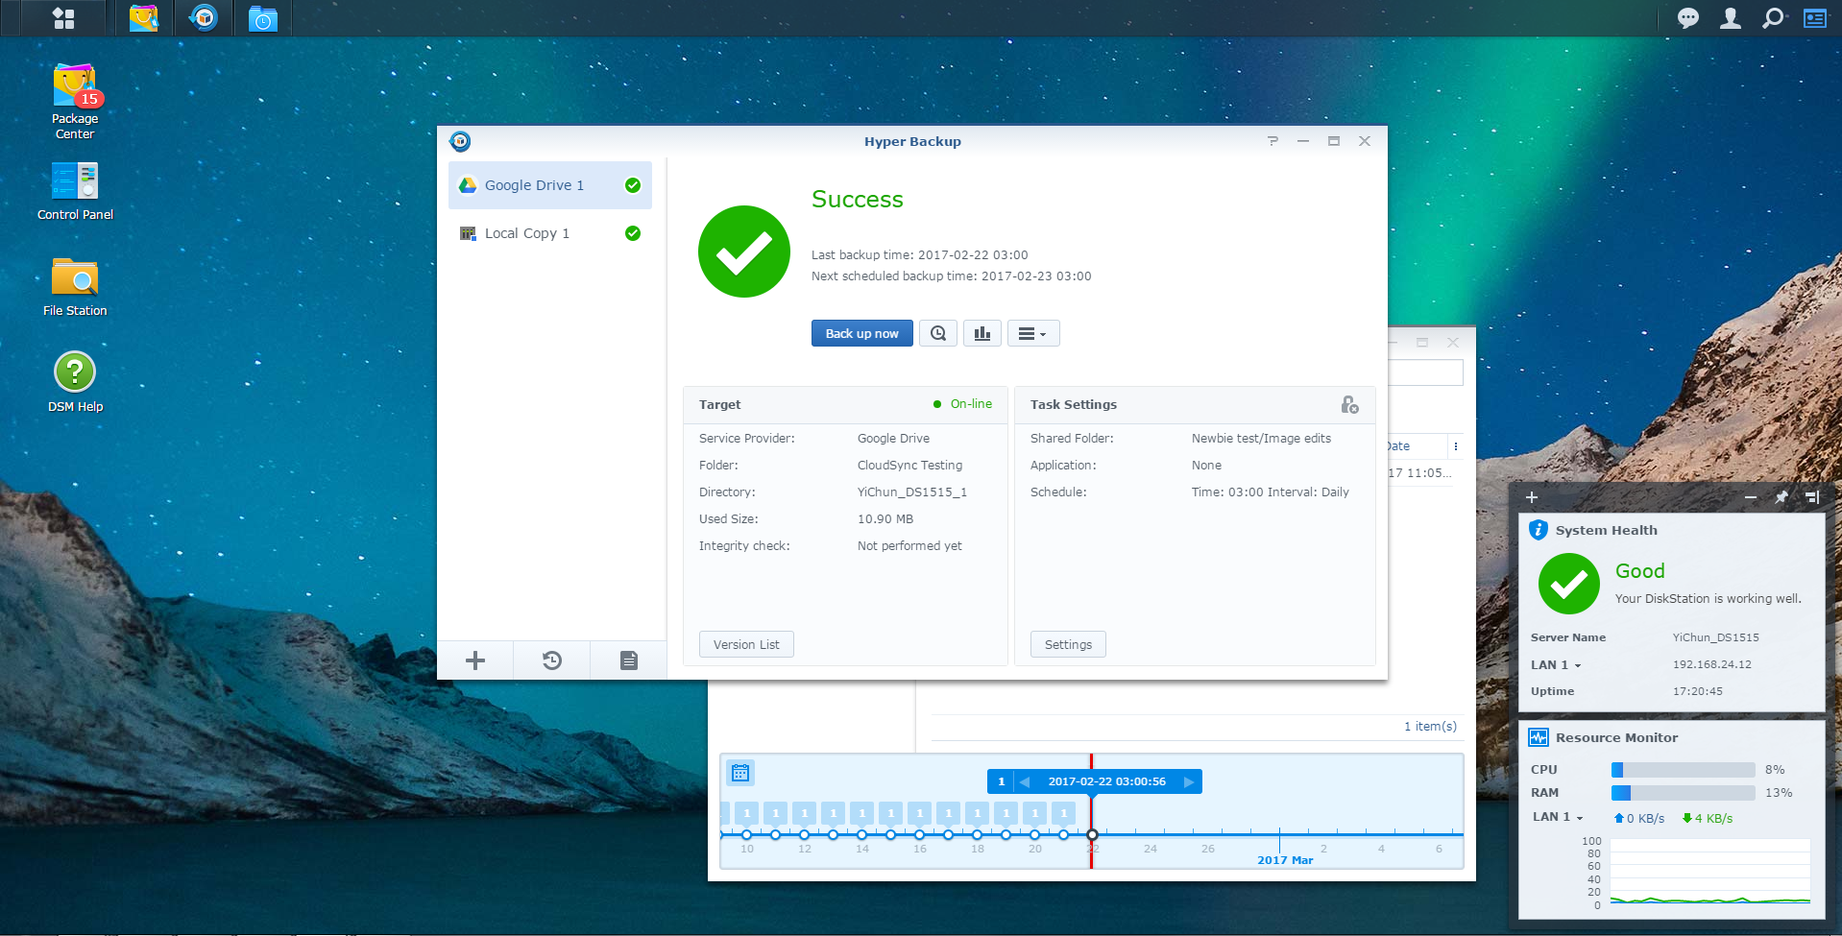Open the backup statistics chart button
Viewport: 1842px width, 936px height.
(x=982, y=333)
